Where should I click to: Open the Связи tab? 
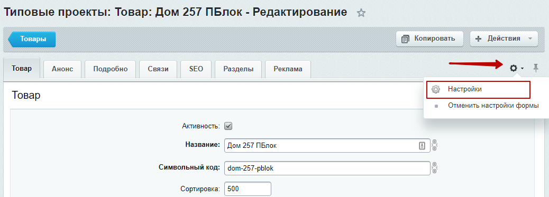158,69
